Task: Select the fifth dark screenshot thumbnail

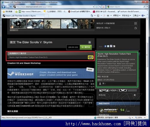Action: (x=86, y=24)
